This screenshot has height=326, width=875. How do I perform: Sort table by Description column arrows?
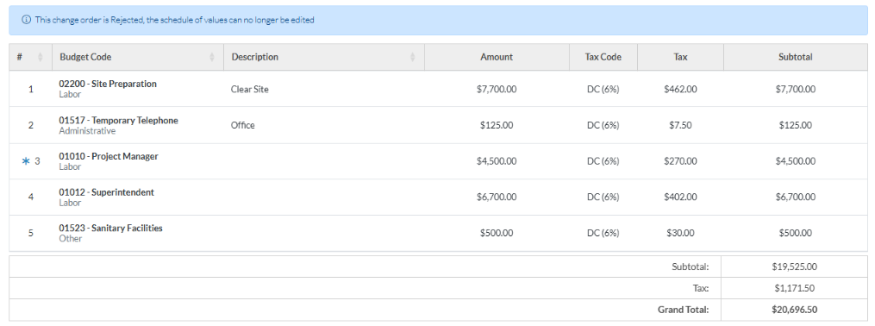(412, 57)
